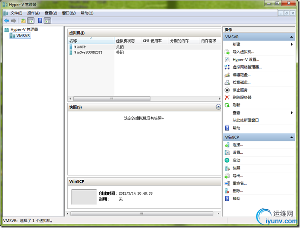Collapse the VMSVR actions section arrow
The height and width of the screenshot is (228, 300).
[x=291, y=37]
